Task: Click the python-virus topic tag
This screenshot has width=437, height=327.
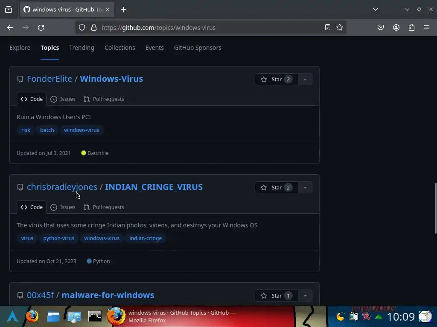Action: (59, 238)
